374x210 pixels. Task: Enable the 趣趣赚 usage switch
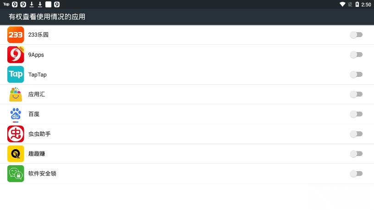point(356,154)
